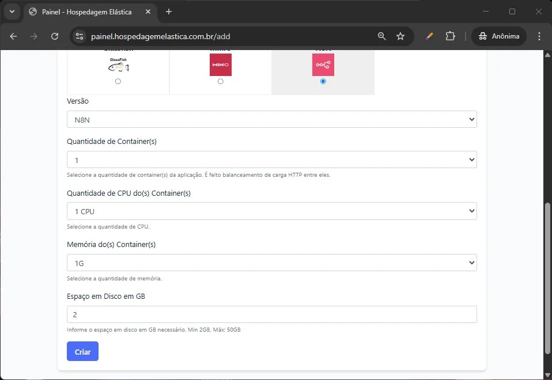Viewport: 552px width, 380px height.
Task: Maximize the browser window
Action: pos(512,12)
